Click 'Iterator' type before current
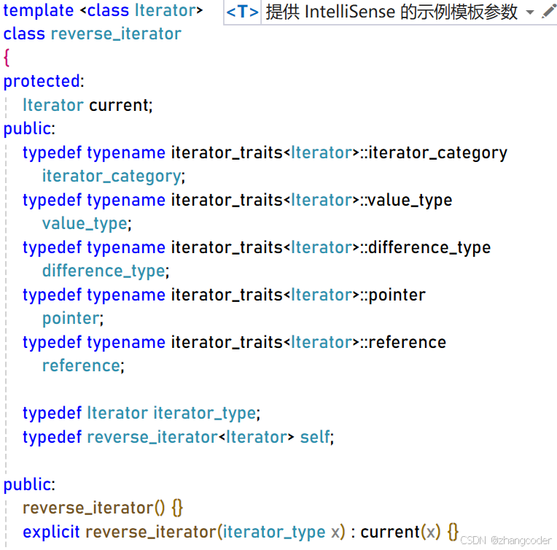This screenshot has width=557, height=550. coord(53,105)
